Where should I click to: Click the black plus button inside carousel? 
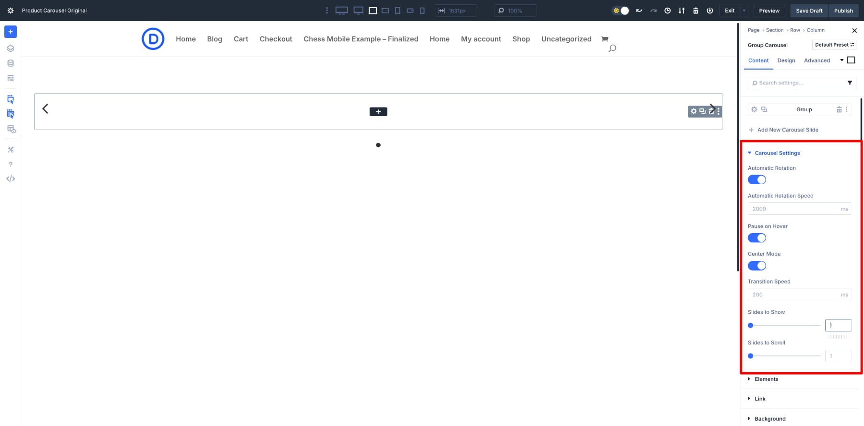tap(378, 112)
